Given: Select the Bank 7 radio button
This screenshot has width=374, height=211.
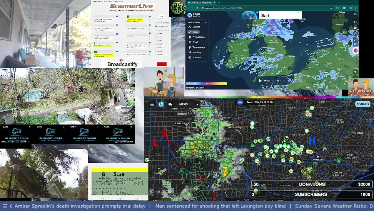Looking at the screenshot, I should coord(156,44).
